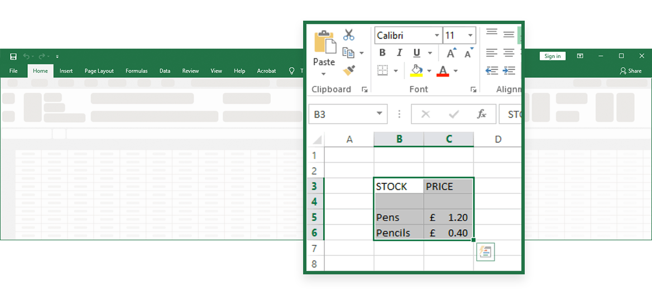The width and height of the screenshot is (652, 290).
Task: Select the column B header
Action: tap(399, 139)
